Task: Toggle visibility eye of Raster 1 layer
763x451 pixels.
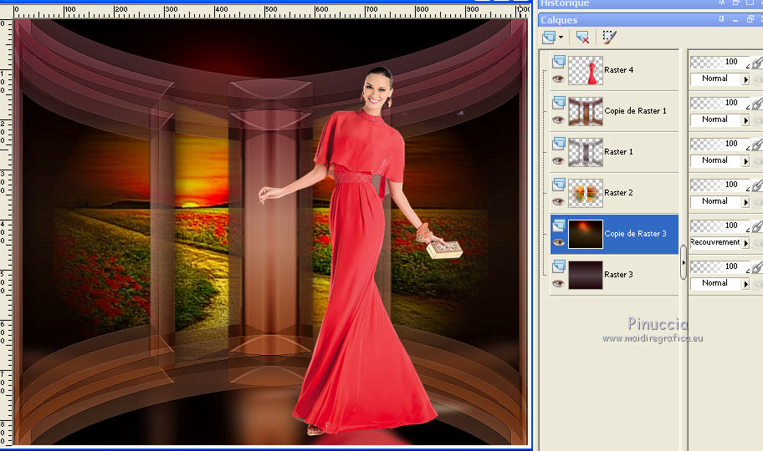Action: pos(558,160)
